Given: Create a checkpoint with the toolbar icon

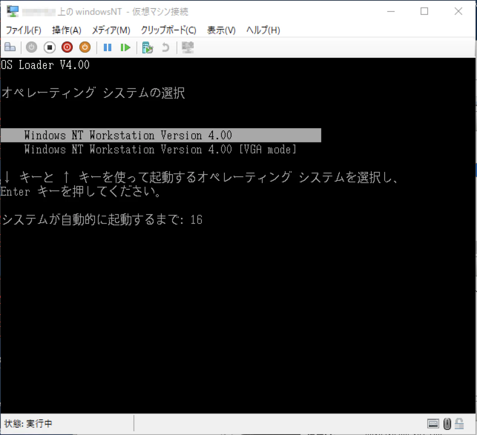Looking at the screenshot, I should coord(148,47).
